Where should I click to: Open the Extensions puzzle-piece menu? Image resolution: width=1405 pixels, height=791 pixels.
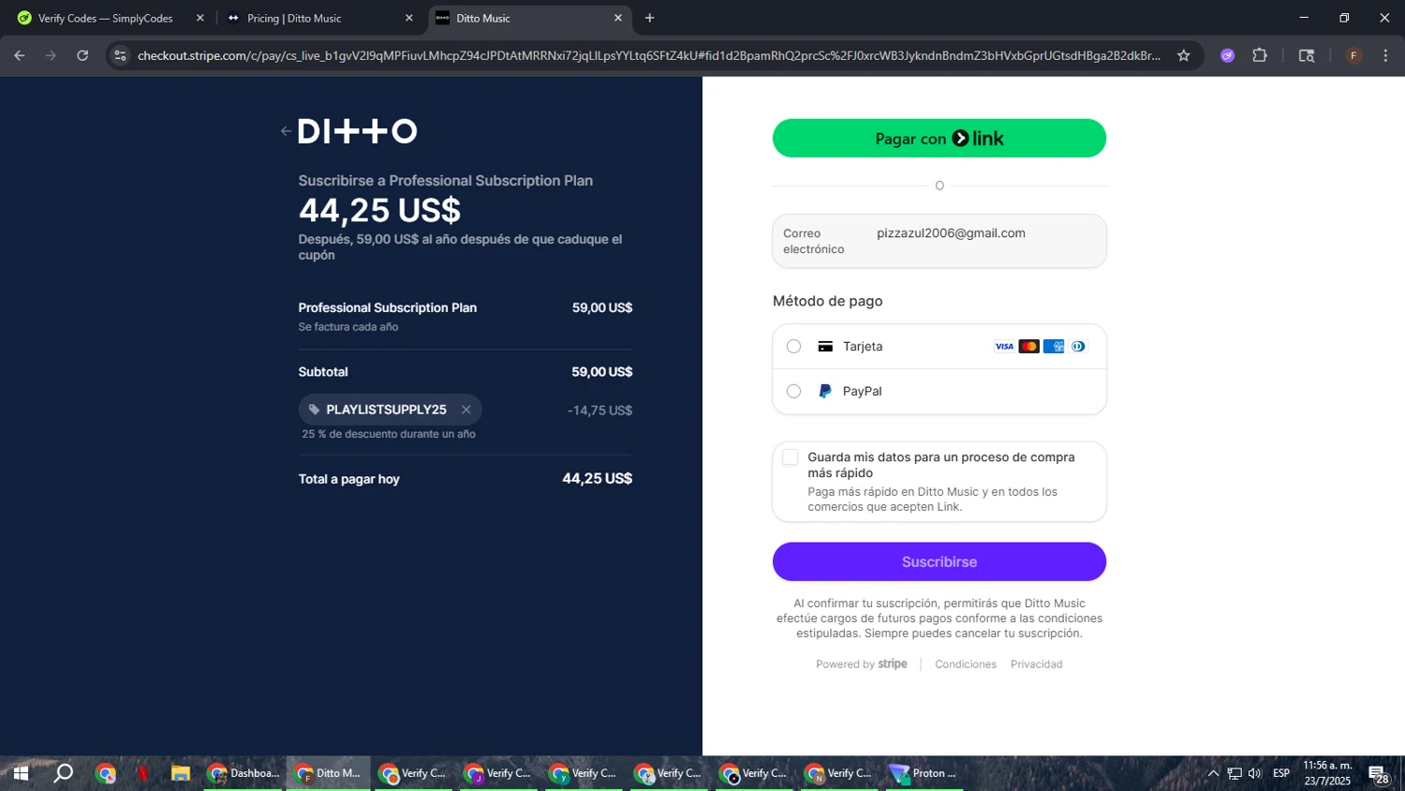click(1260, 55)
